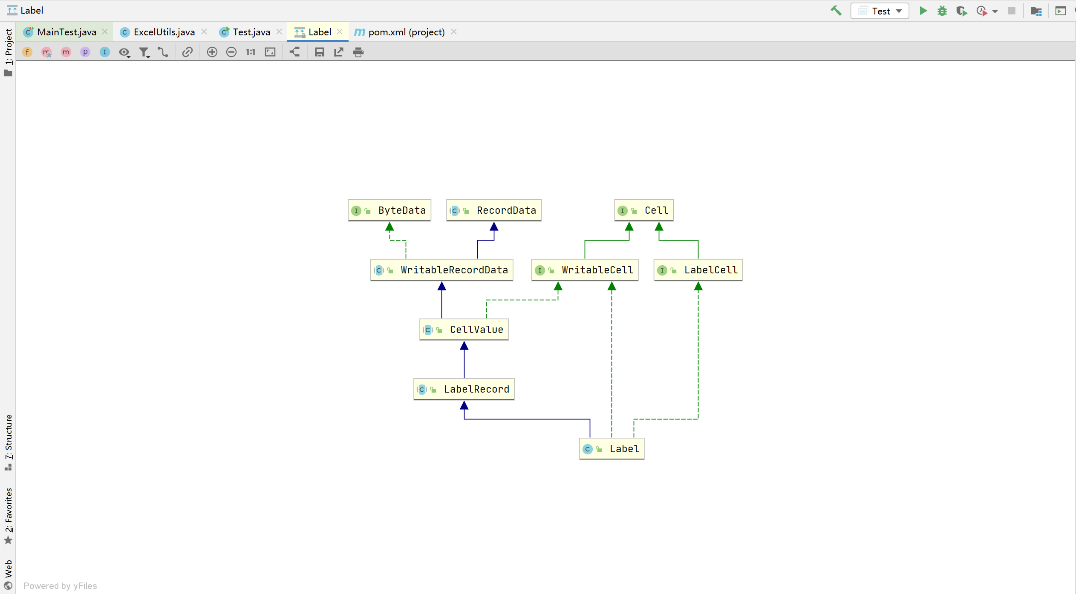Image resolution: width=1076 pixels, height=594 pixels.
Task: Toggle Inner Classes display icon
Action: pyautogui.click(x=104, y=52)
